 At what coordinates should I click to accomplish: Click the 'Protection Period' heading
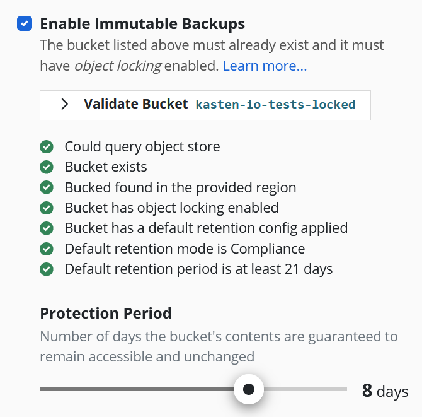[x=106, y=314]
